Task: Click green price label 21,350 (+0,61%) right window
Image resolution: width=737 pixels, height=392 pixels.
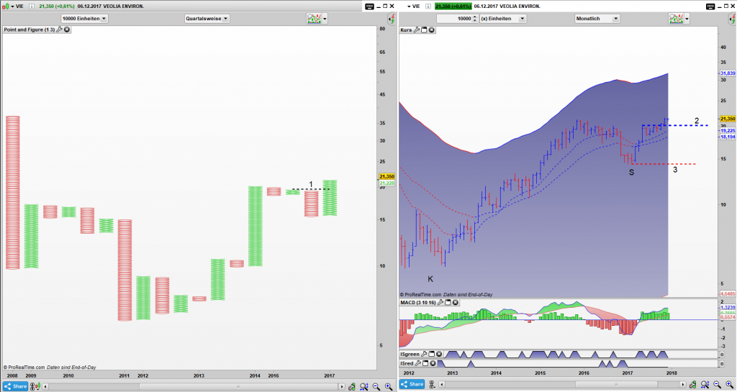Action: (453, 6)
